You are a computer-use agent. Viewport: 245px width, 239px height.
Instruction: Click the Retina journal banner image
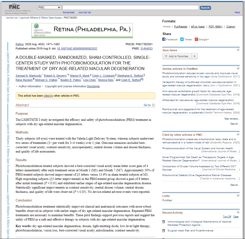pos(82,31)
